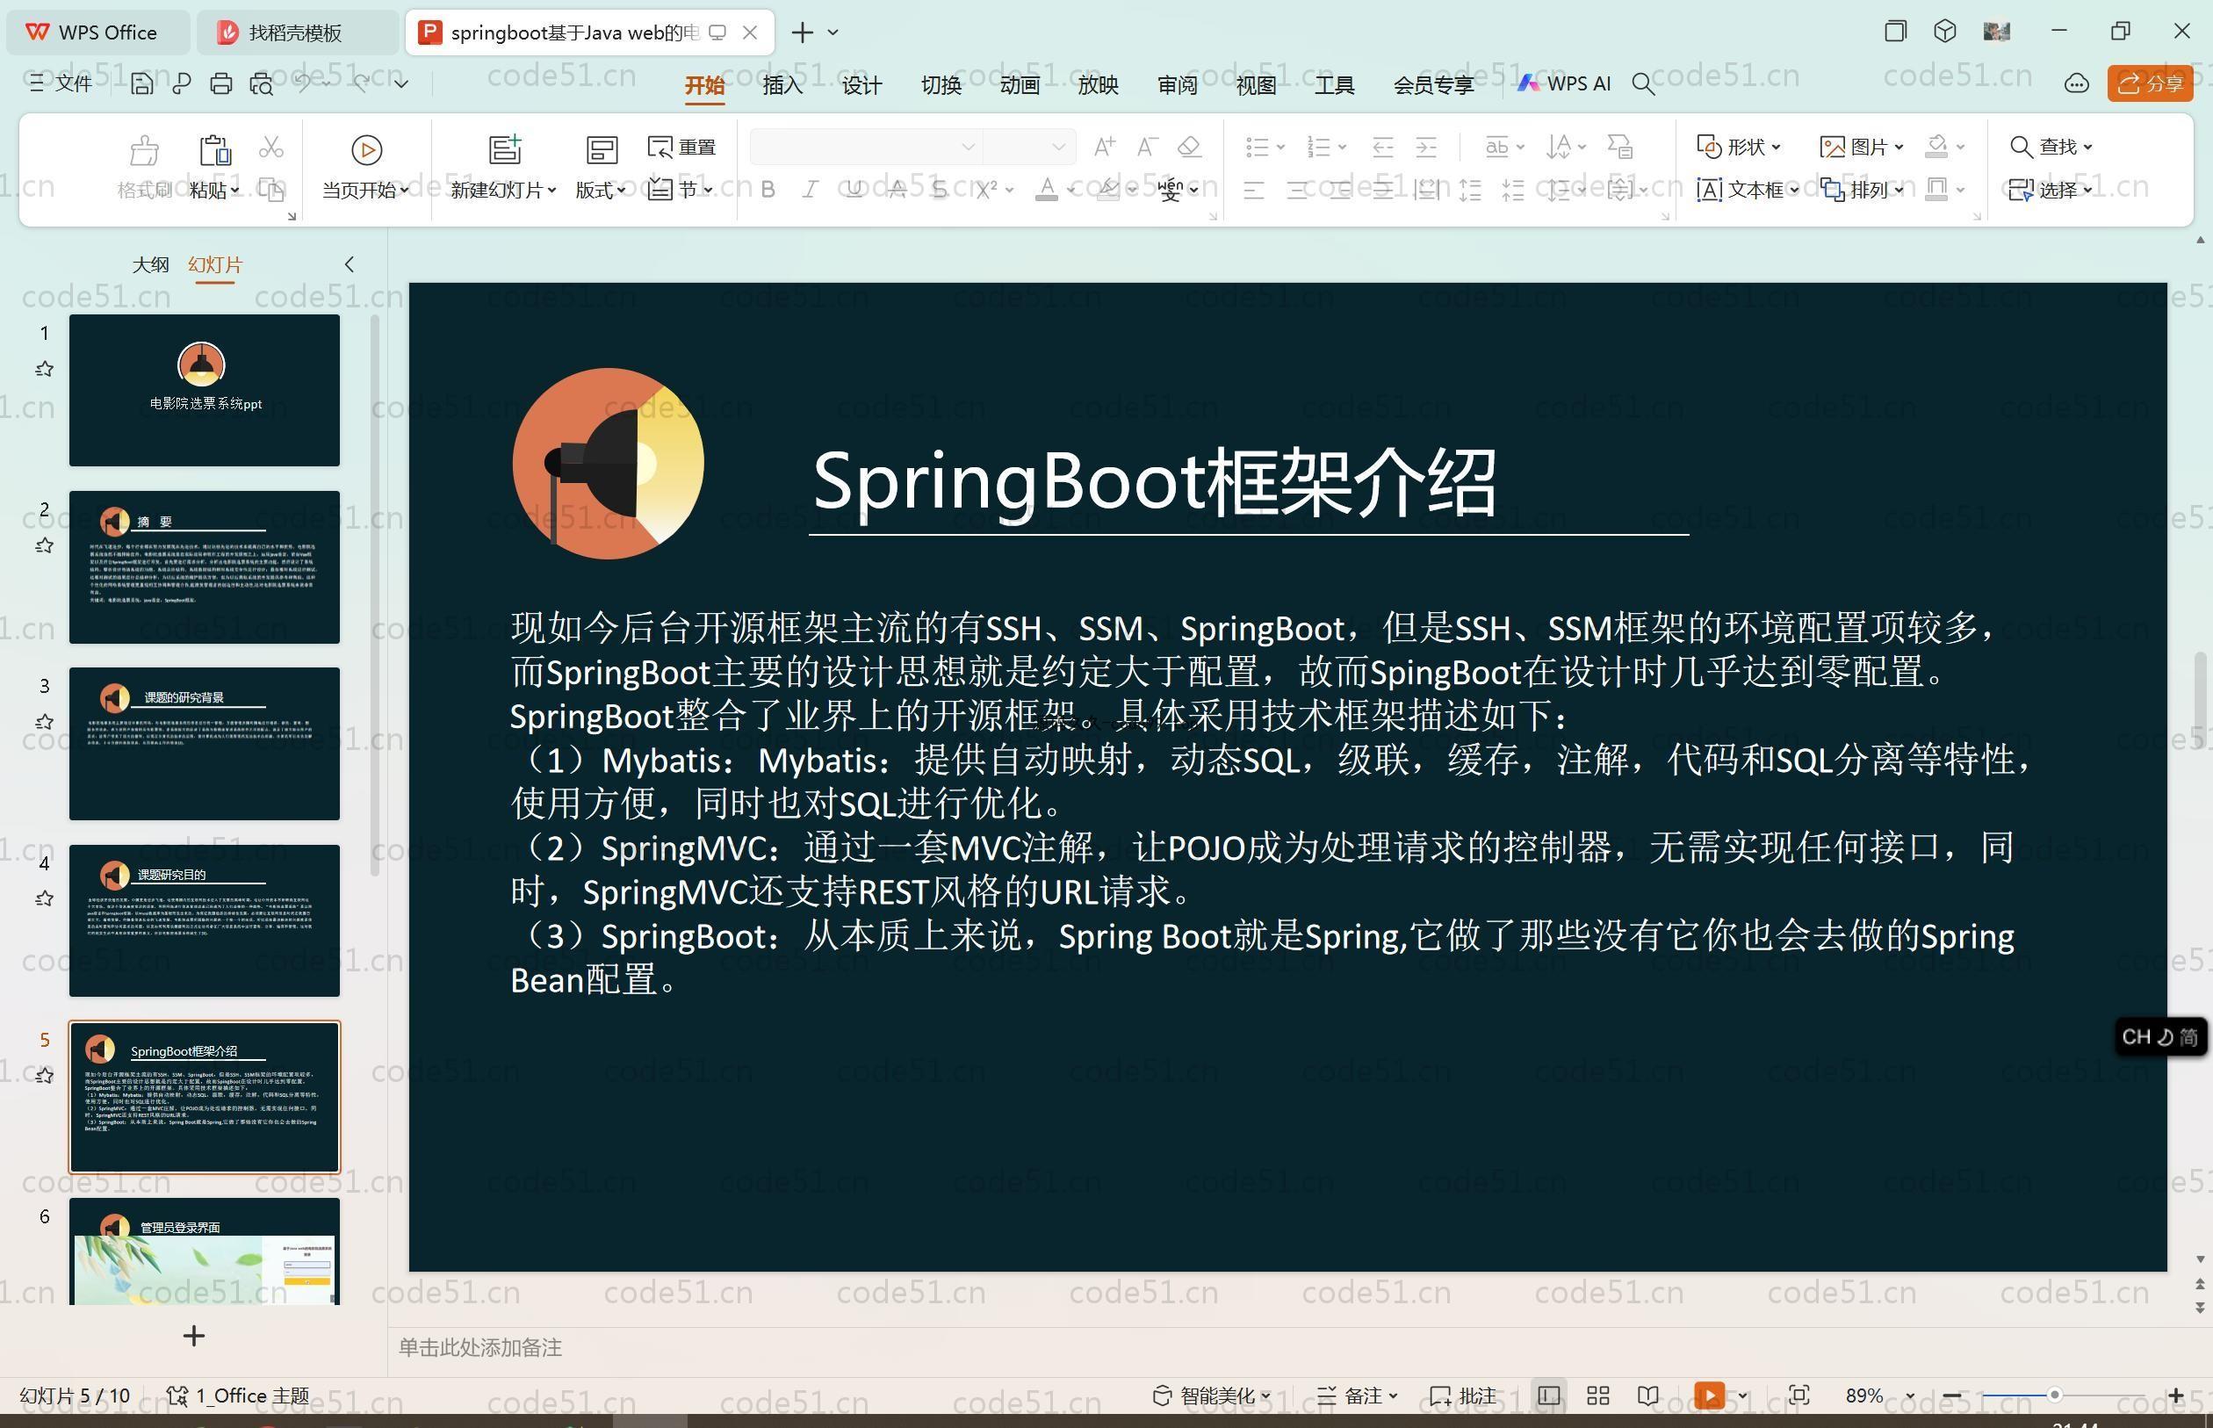Open the File (文件) menu
Viewport: 2213px width, 1428px height.
pos(61,83)
